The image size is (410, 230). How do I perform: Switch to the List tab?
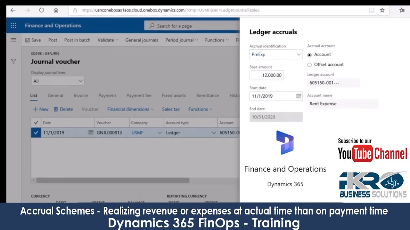[x=34, y=96]
